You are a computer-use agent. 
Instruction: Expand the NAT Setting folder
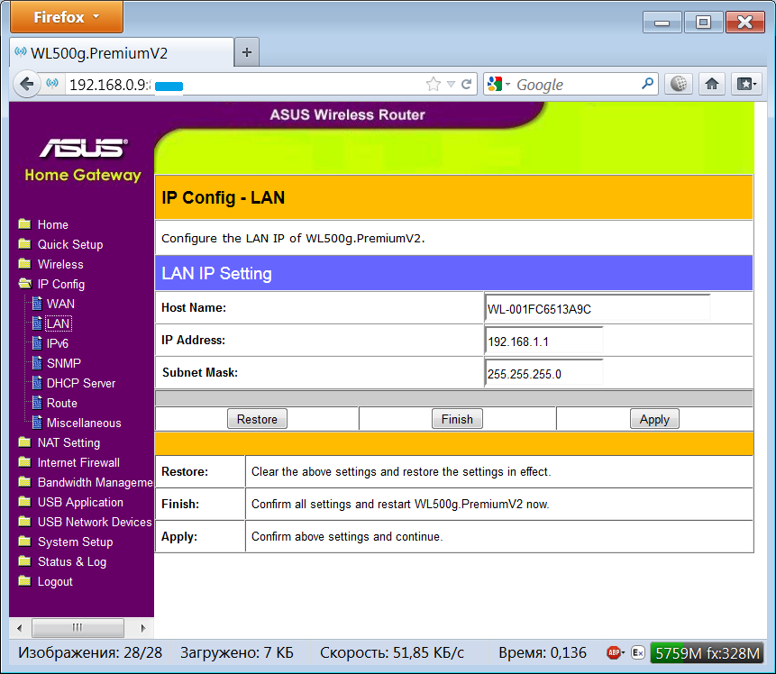pyautogui.click(x=24, y=442)
